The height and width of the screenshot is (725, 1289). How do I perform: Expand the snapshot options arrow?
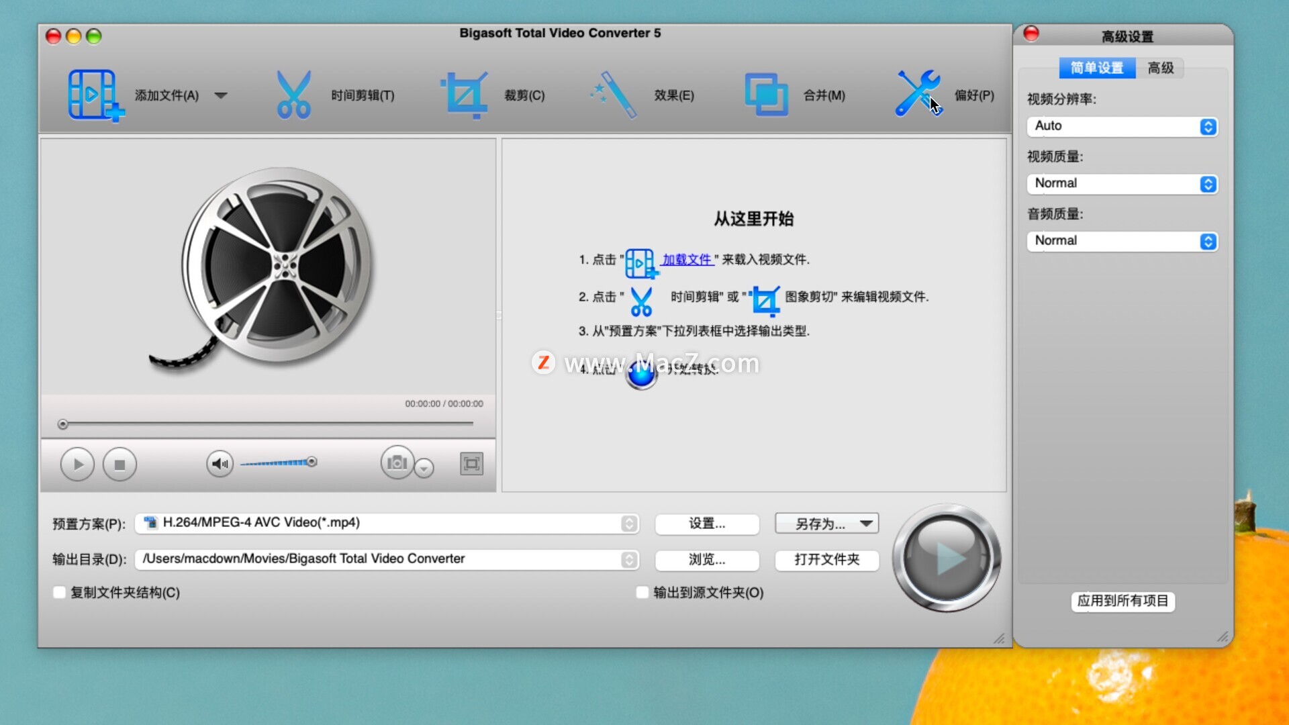[x=424, y=468]
